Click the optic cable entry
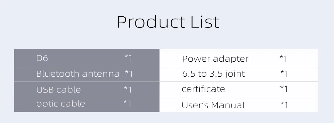 [x=61, y=104]
